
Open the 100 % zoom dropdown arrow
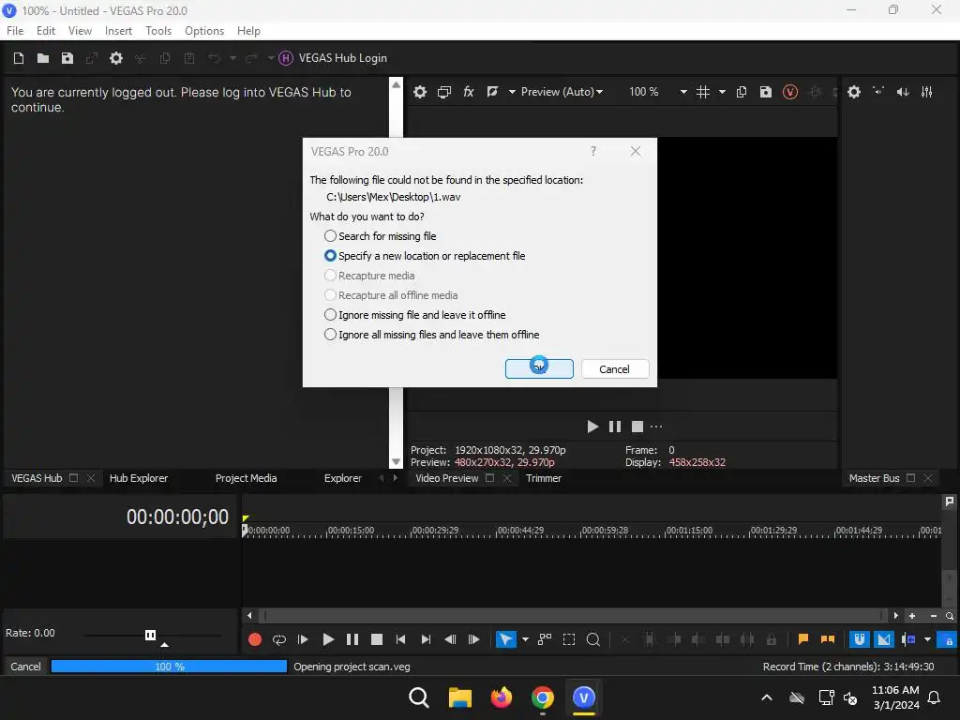click(683, 92)
